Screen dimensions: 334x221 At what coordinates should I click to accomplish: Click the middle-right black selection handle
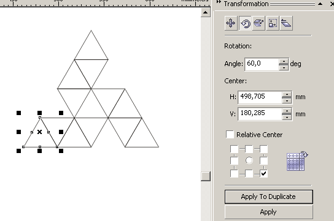tap(61, 132)
